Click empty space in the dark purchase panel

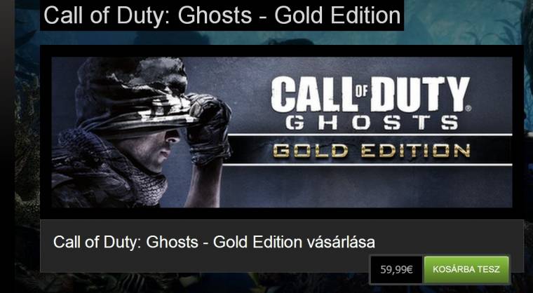pyautogui.click(x=204, y=261)
